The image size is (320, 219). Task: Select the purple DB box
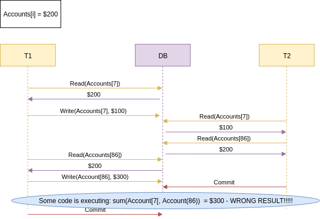click(x=162, y=55)
